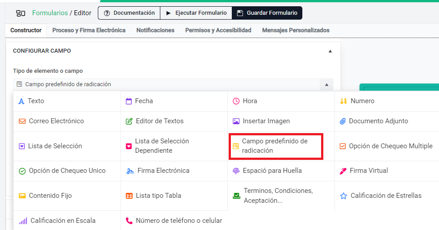439x230 pixels.
Task: Choose the Fecha calendar icon
Action: pyautogui.click(x=129, y=101)
